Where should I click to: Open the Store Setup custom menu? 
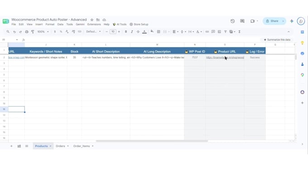click(139, 24)
